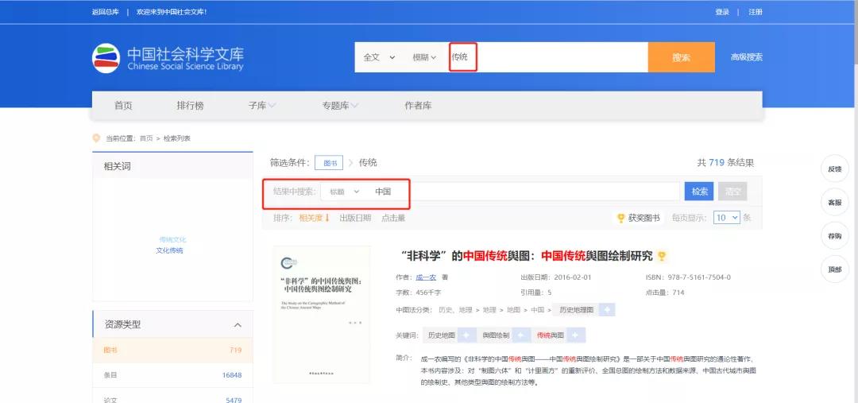Click the trophy icon beside the book title

click(x=662, y=256)
